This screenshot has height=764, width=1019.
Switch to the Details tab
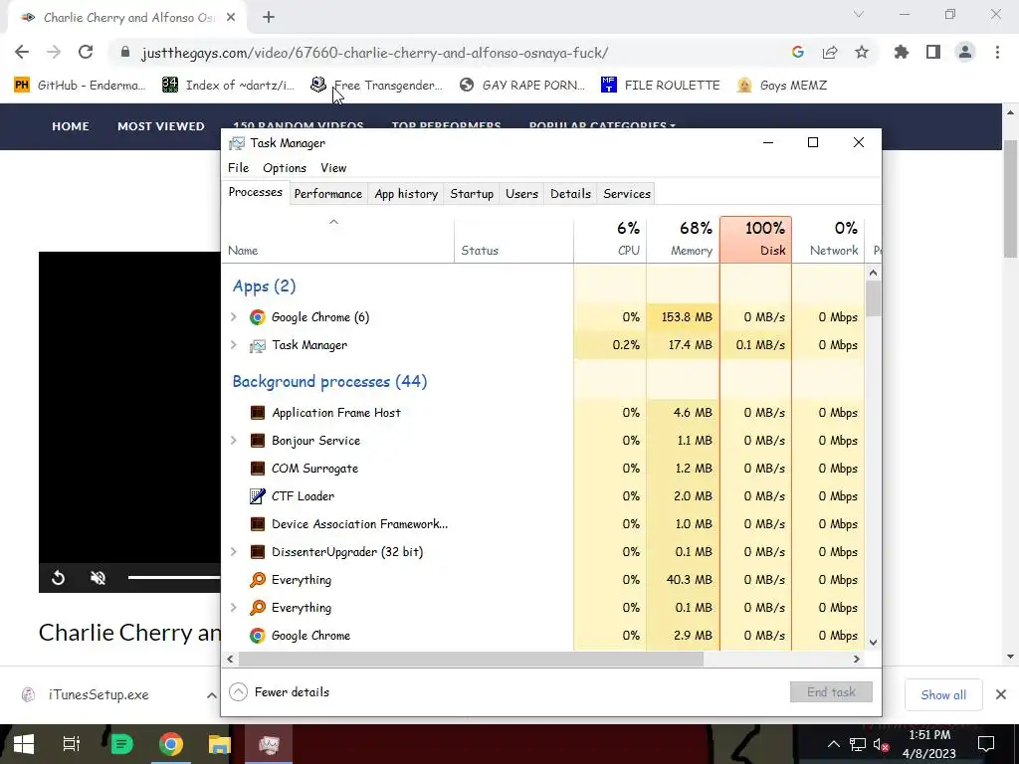[570, 194]
